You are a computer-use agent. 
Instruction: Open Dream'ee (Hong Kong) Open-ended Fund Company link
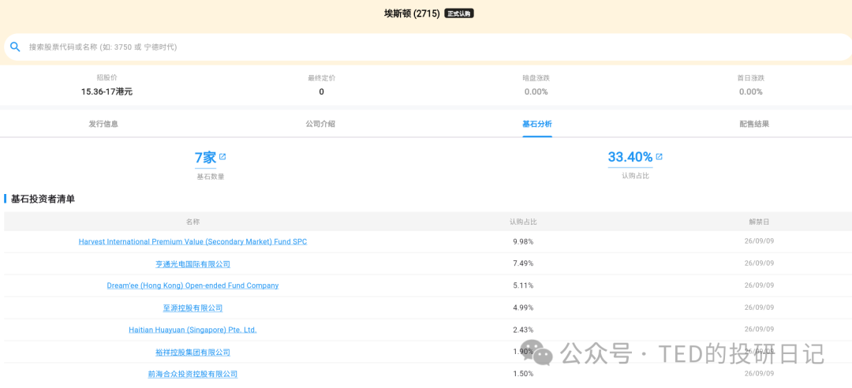193,285
